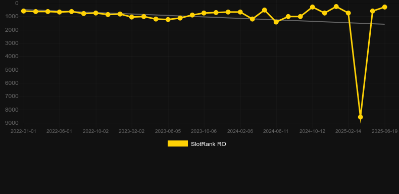
Task: Select the data point above 2024-02-06
Action: 240,12
